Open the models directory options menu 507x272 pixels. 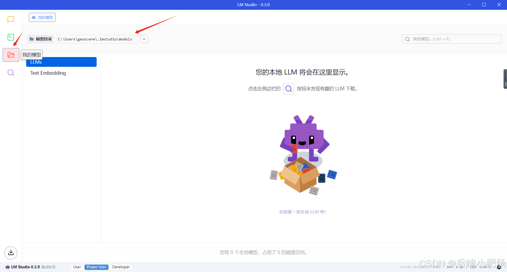(144, 39)
